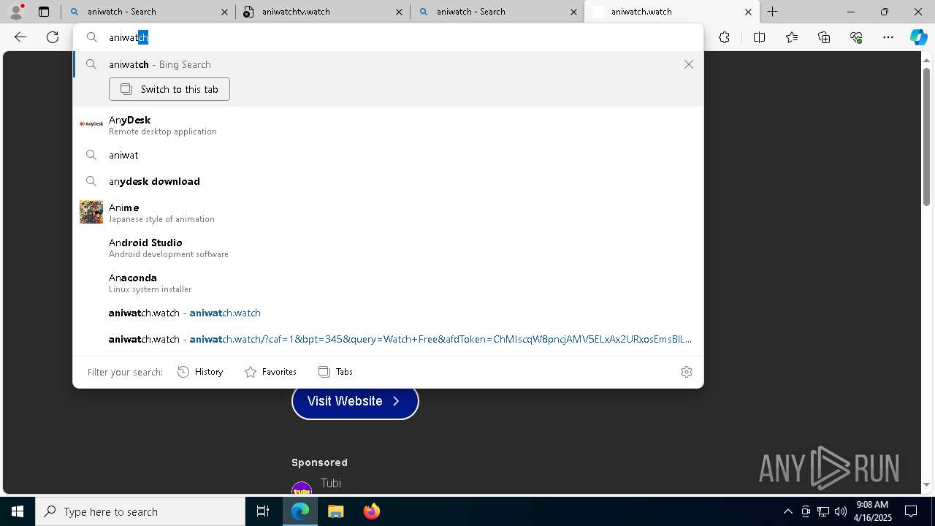The image size is (935, 526).
Task: Filter search by Tabs
Action: coord(336,372)
